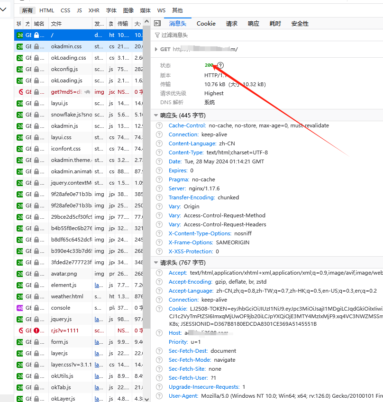383x402 pixels.
Task: Click the 过滤消息头 filter input field
Action: point(267,35)
